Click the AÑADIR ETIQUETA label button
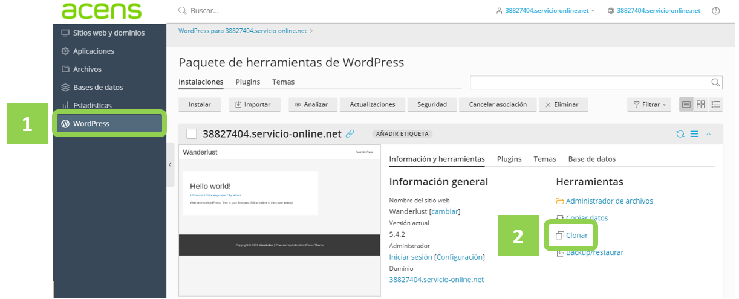 [402, 134]
